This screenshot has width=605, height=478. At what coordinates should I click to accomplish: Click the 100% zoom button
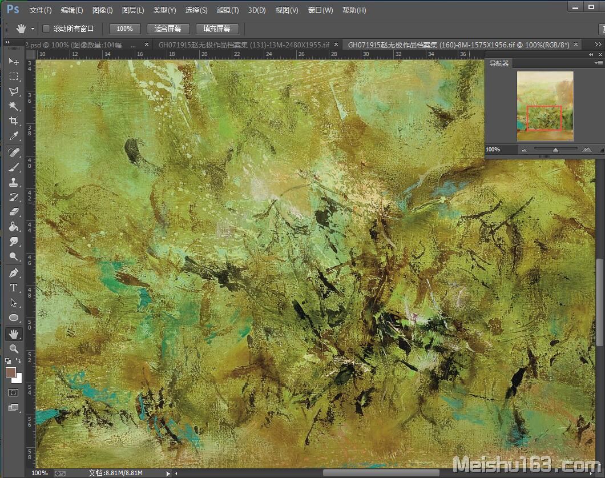(124, 29)
